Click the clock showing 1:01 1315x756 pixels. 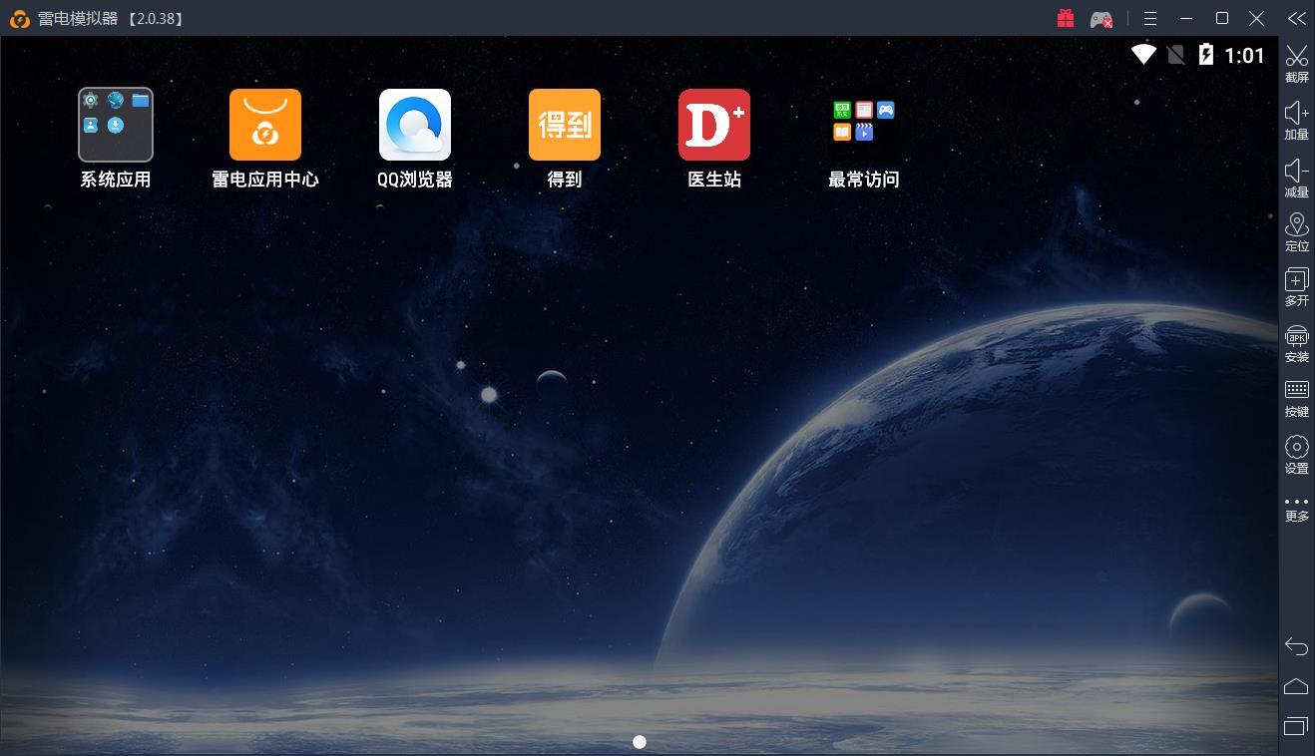coord(1244,56)
